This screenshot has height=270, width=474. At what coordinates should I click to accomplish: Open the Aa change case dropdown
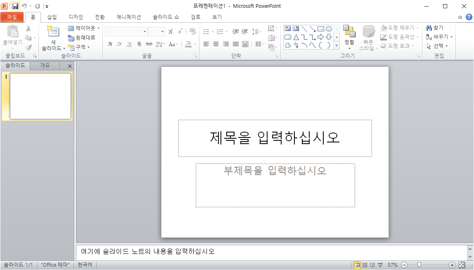click(x=173, y=44)
